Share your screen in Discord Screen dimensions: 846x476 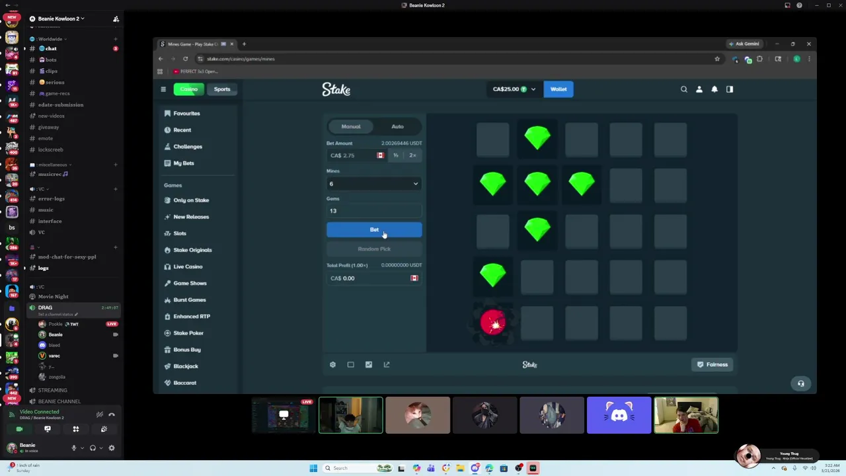coord(48,429)
